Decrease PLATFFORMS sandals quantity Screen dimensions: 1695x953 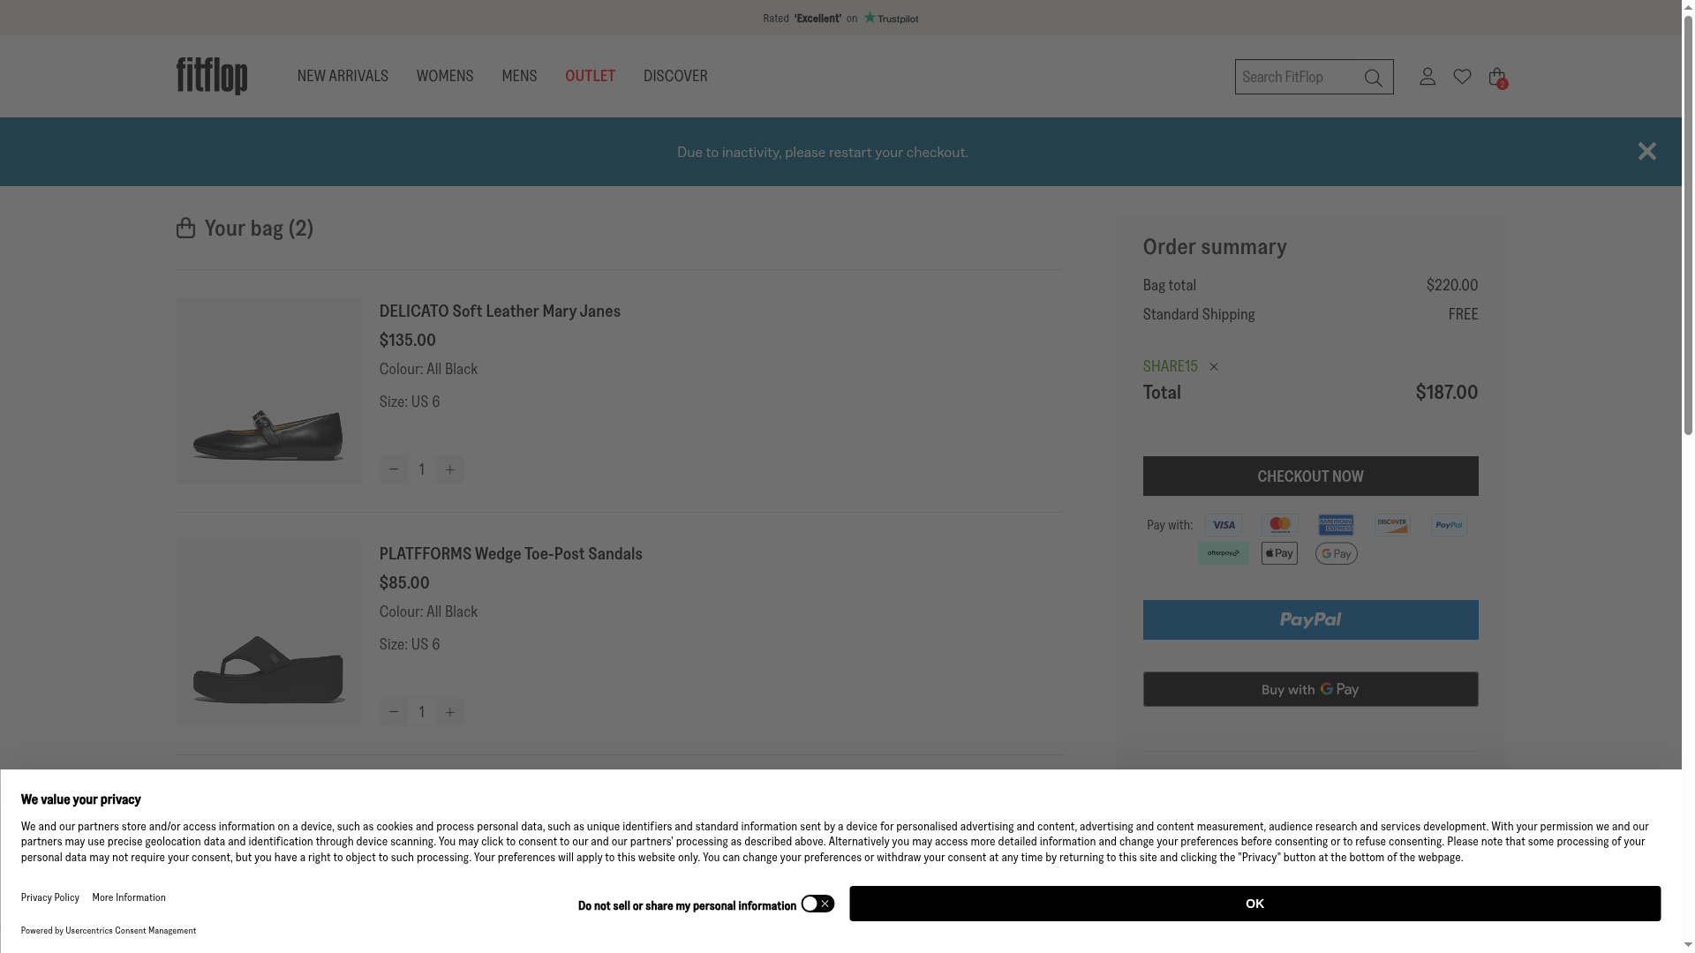tap(394, 712)
